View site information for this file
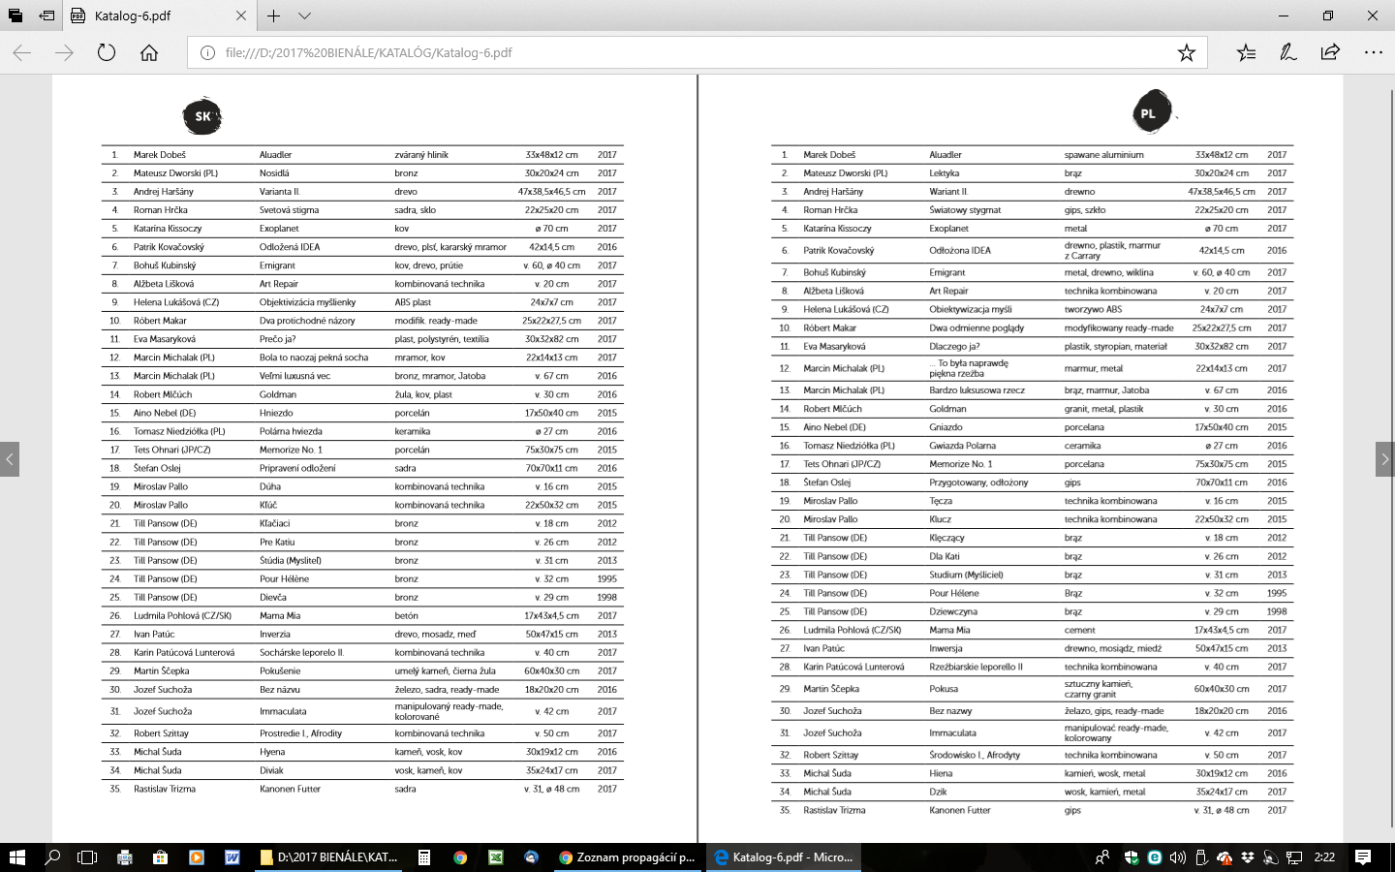Viewport: 1395px width, 872px height. pos(206,53)
